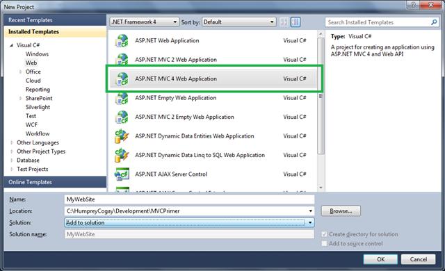Click the ASP.NET MVC 2 Empty Web Application icon
The width and height of the screenshot is (445, 271).
click(x=122, y=117)
